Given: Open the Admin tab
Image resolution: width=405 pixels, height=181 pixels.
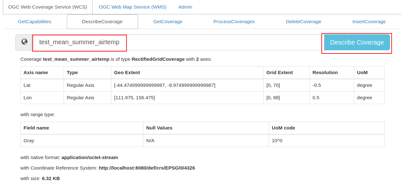Looking at the screenshot, I should (x=185, y=7).
